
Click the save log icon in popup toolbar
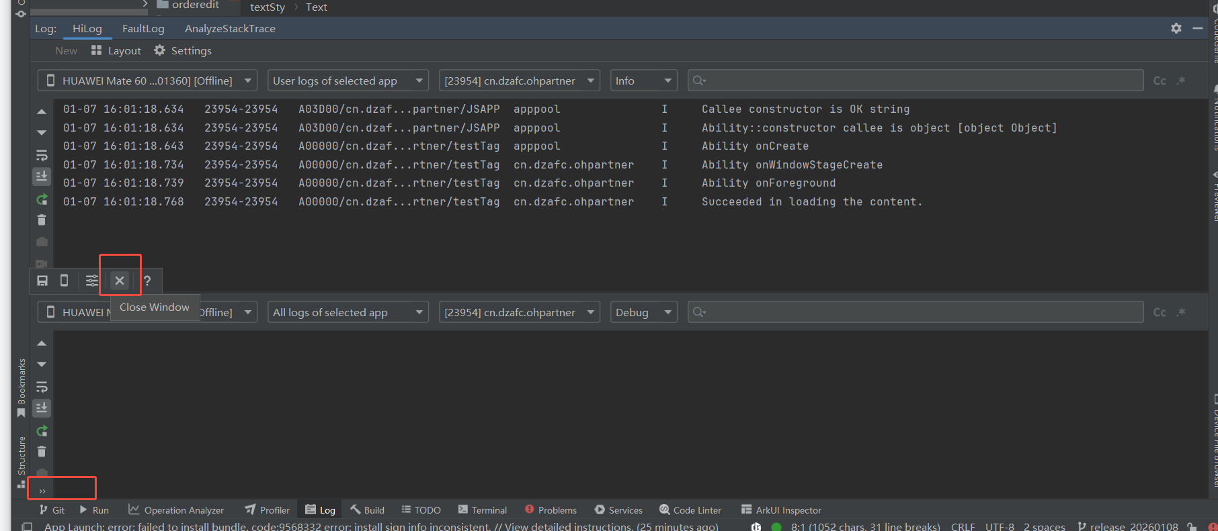(x=42, y=281)
